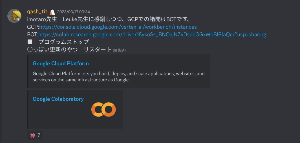Click the (編集済) edited marker
300x143 pixels.
tap(119, 50)
